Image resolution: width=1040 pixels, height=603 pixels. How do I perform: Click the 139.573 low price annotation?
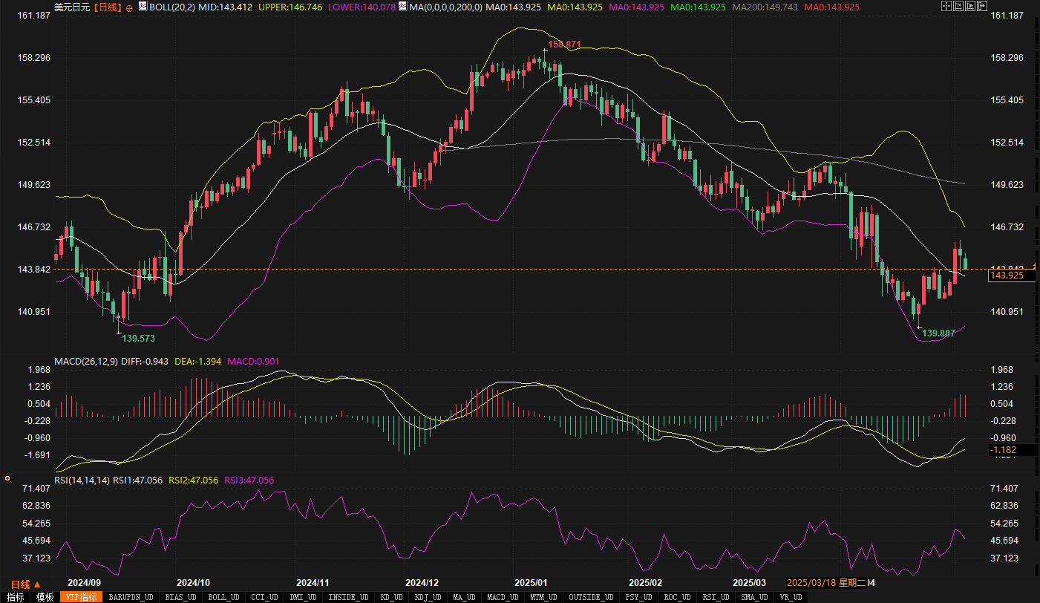139,338
